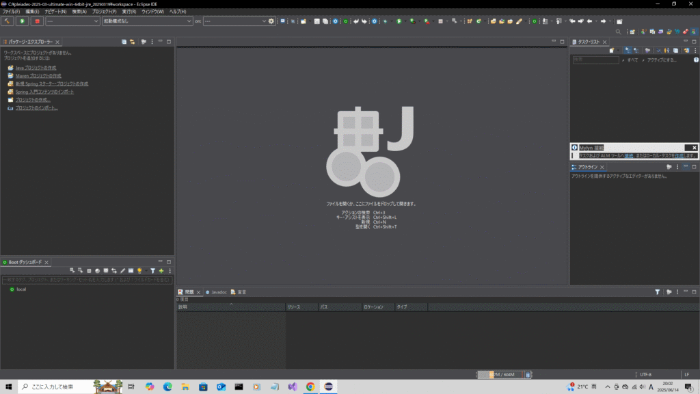Click the green plus icon in Boot Dashboard
The width and height of the screenshot is (700, 394).
point(161,271)
